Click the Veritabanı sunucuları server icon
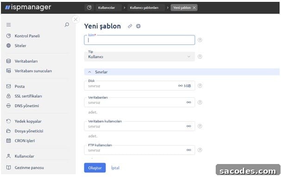Viewport: 281px width, 177px height. coord(8,70)
